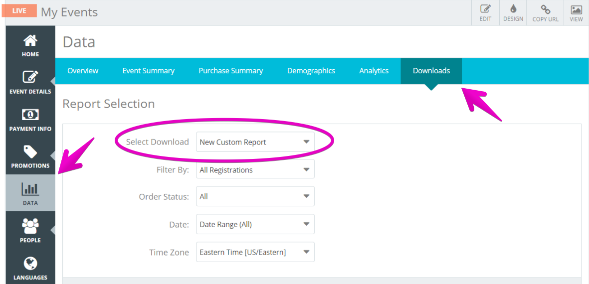The height and width of the screenshot is (284, 589).
Task: Open the Home sidebar icon
Action: 30,40
